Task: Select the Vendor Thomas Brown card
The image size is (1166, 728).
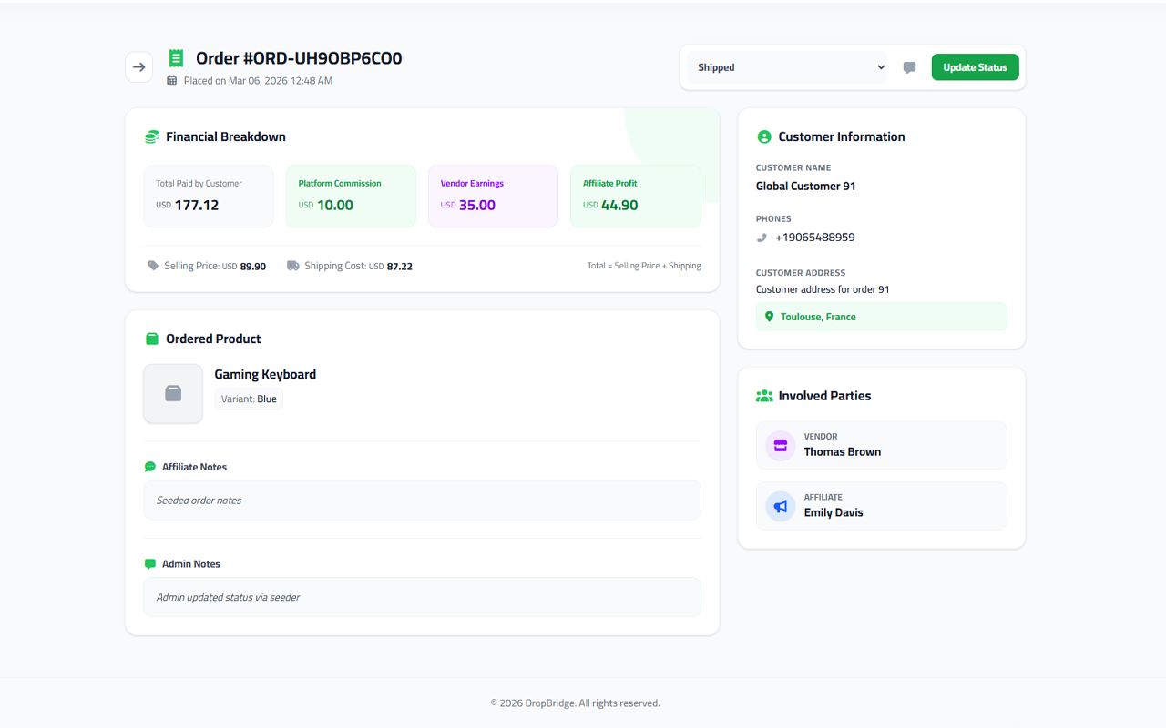Action: coord(881,445)
